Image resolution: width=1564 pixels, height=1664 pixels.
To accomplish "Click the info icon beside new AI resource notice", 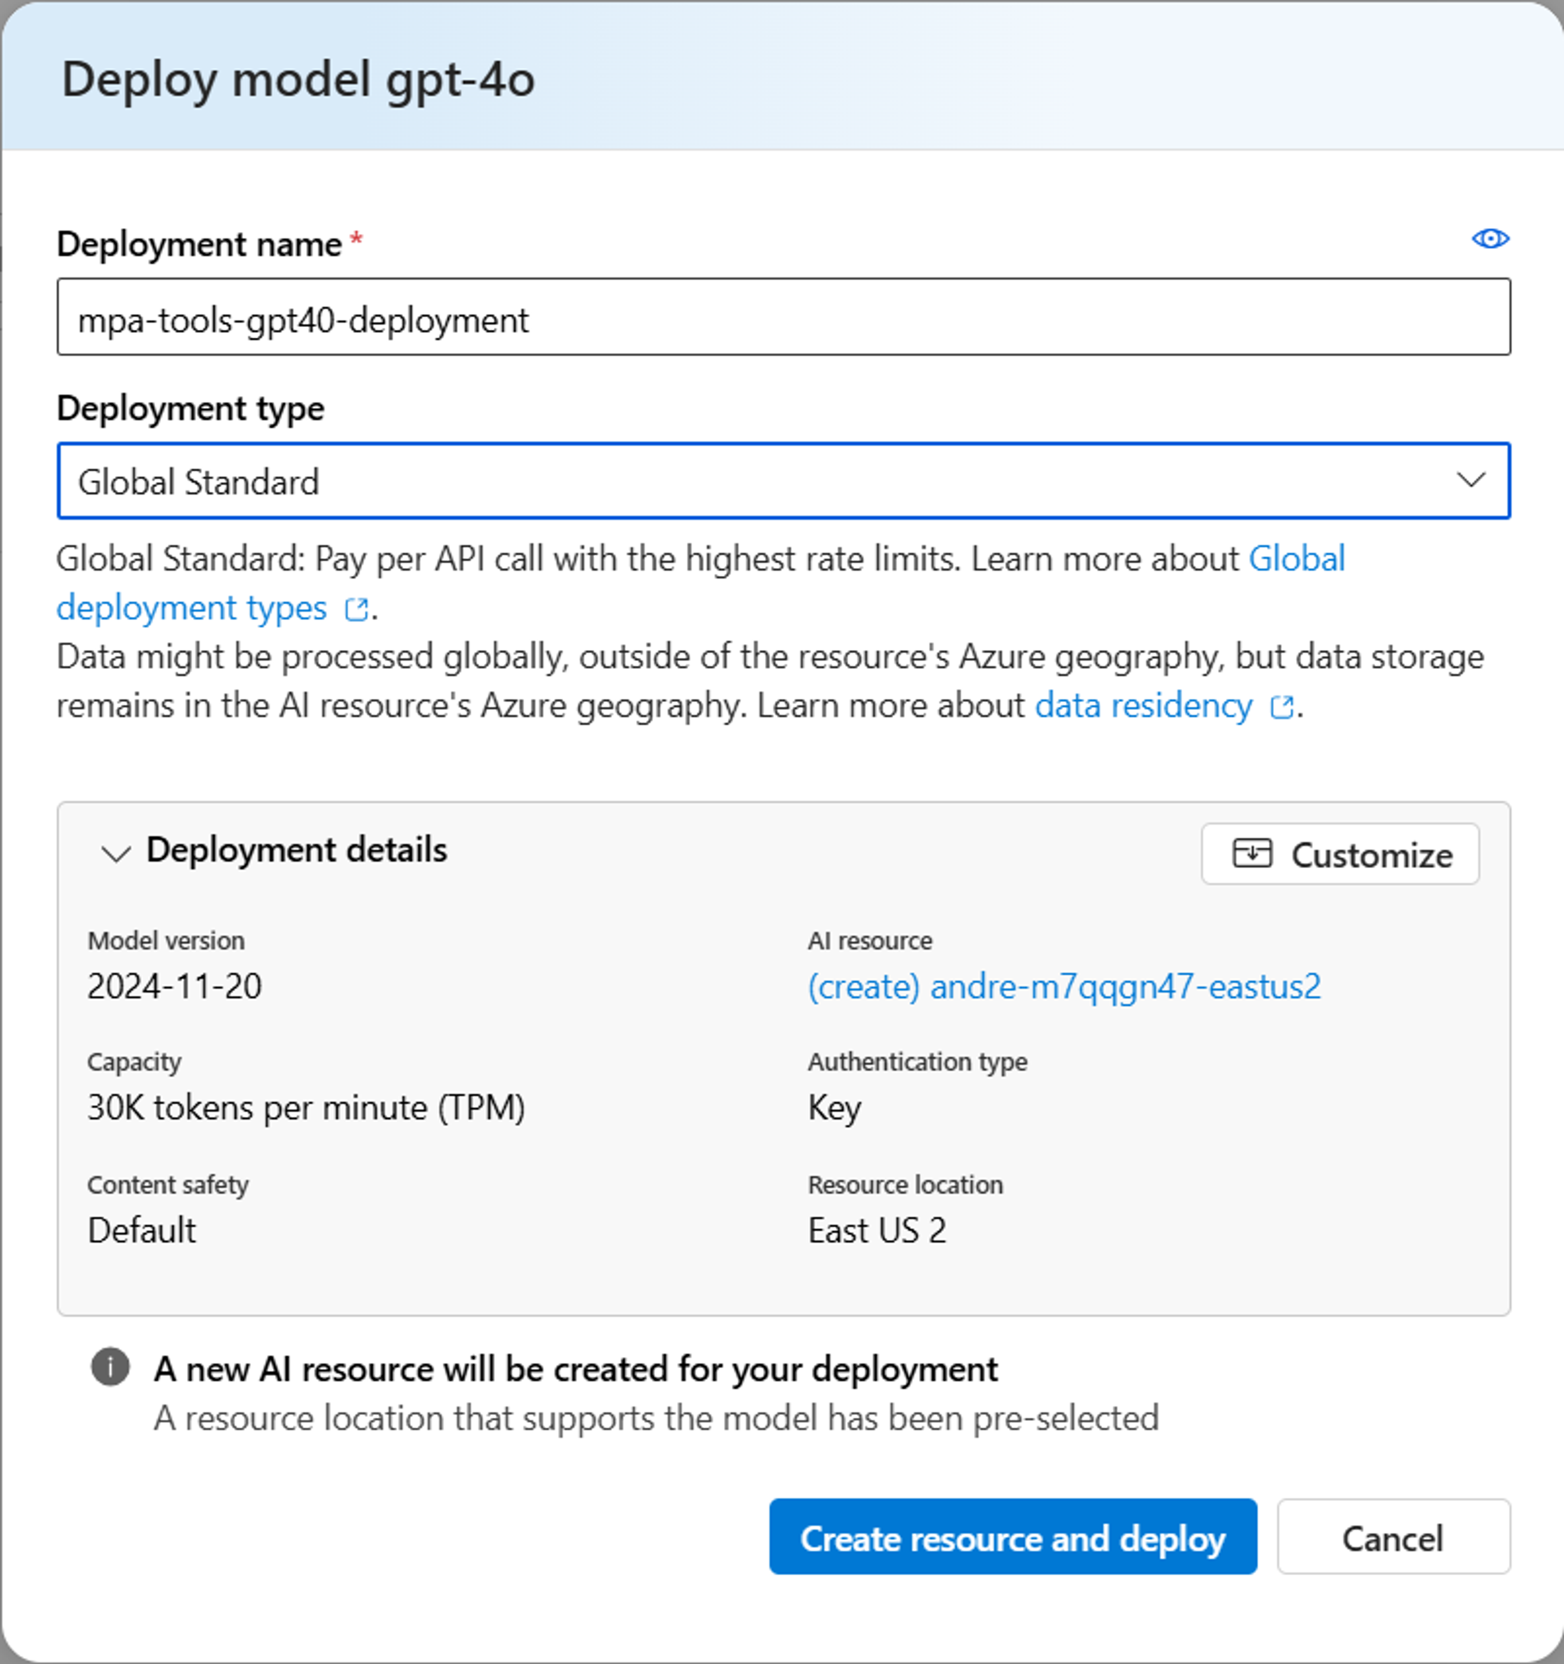I will 110,1368.
